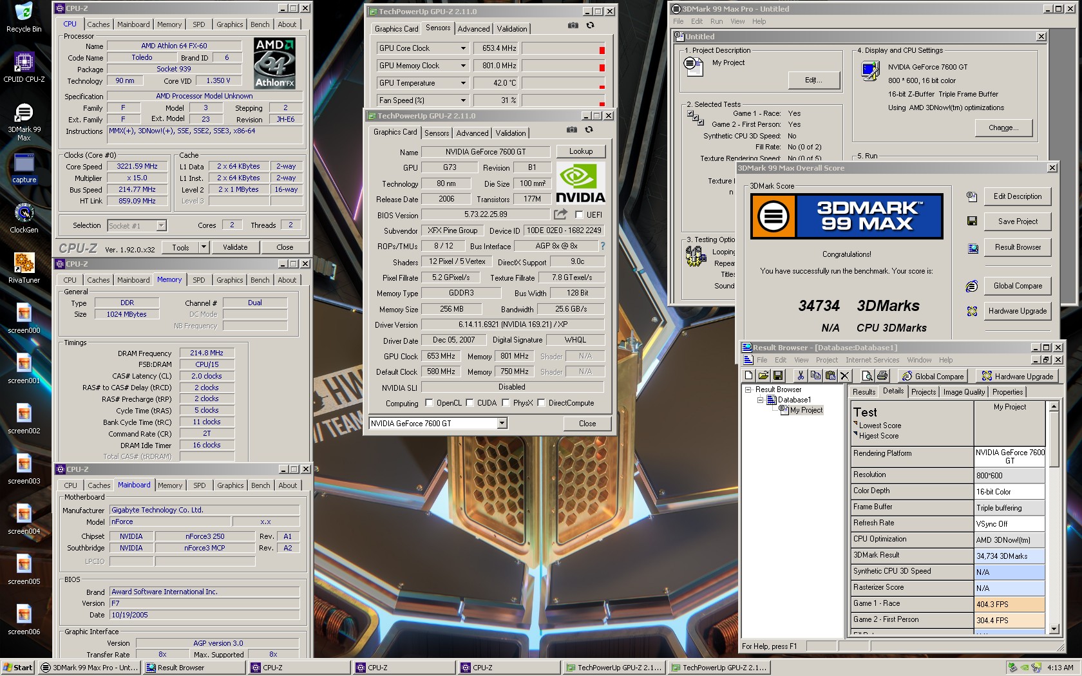Toggle the CUDA checkbox in GPU-Z
This screenshot has width=1082, height=676.
tap(469, 403)
